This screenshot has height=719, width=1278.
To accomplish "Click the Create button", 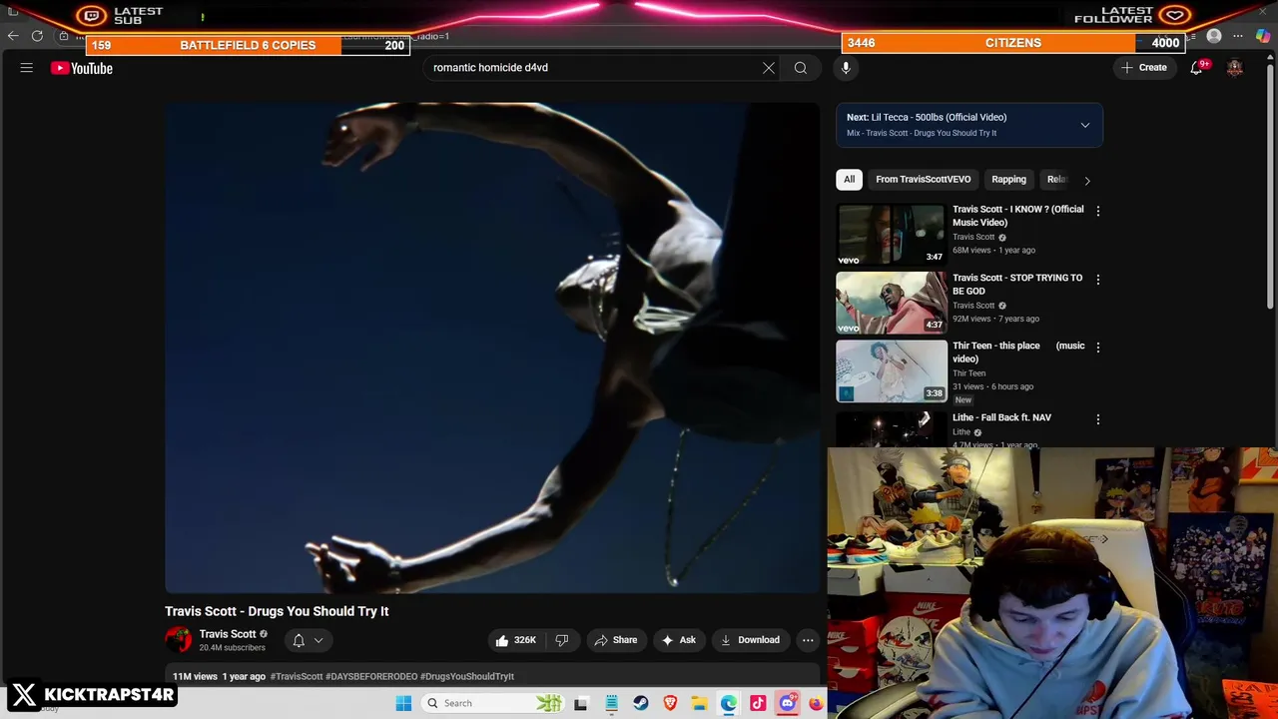I will pyautogui.click(x=1144, y=68).
